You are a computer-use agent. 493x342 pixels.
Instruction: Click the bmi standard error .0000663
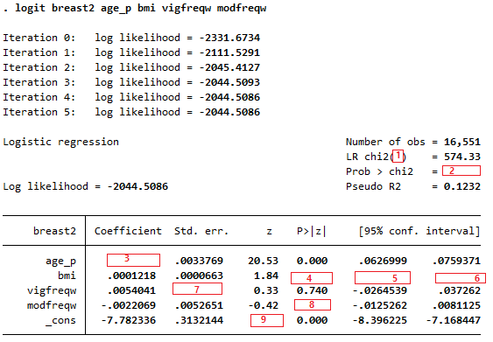point(199,276)
